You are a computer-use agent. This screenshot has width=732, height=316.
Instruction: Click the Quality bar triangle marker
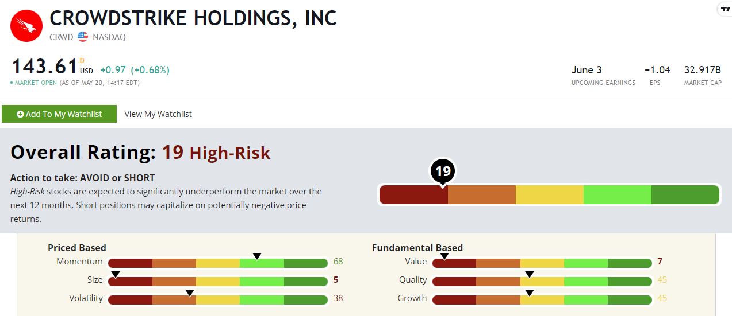pos(530,274)
